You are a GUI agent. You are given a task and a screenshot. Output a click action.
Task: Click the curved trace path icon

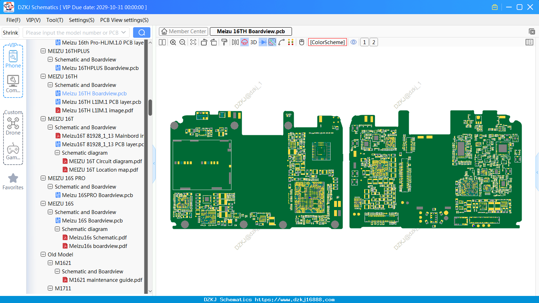click(281, 42)
